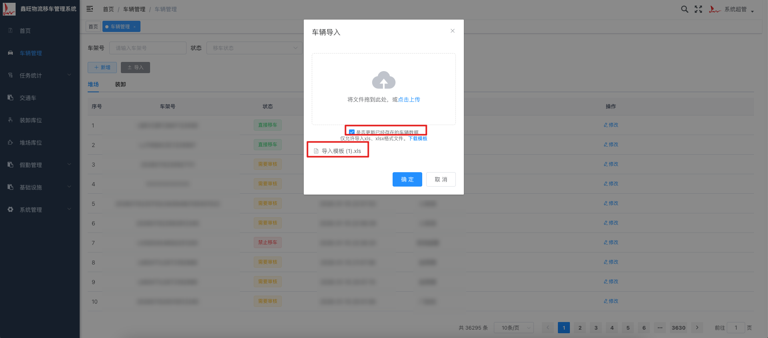
Task: Open 装卸库位 in the sidebar
Action: pos(40,120)
